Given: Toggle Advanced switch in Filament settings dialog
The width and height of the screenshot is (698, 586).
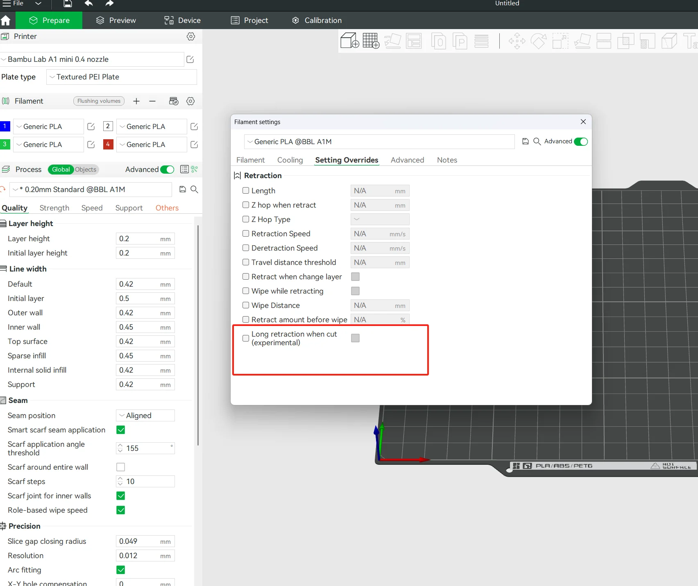Looking at the screenshot, I should 581,142.
